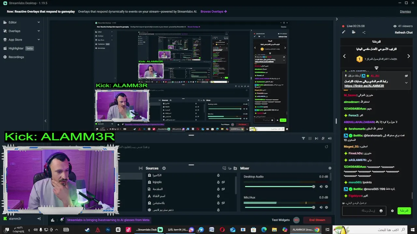The image size is (417, 234).
Task: Pause the alert queue
Action: [x=310, y=138]
